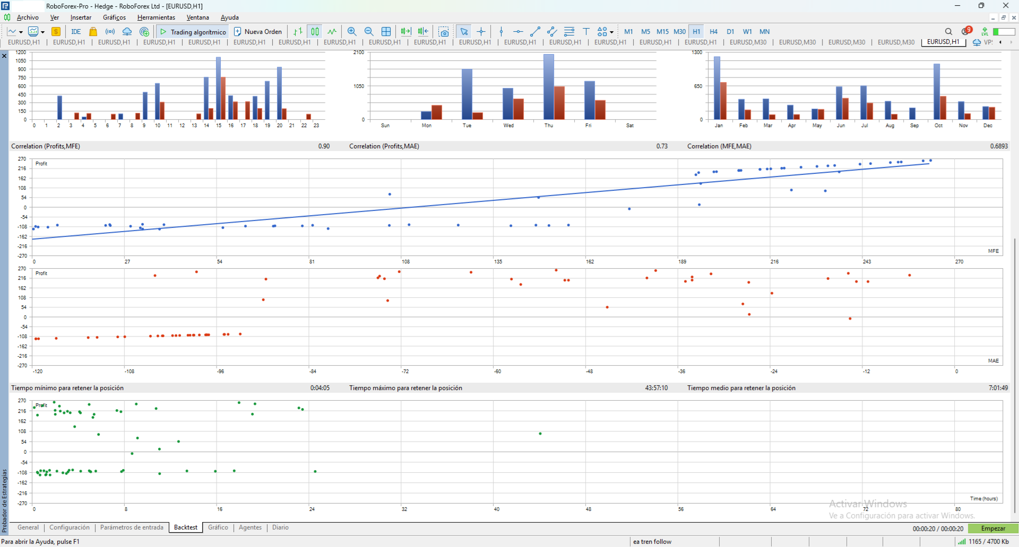The image size is (1019, 547).
Task: Select the cursor arrow tool
Action: (464, 32)
